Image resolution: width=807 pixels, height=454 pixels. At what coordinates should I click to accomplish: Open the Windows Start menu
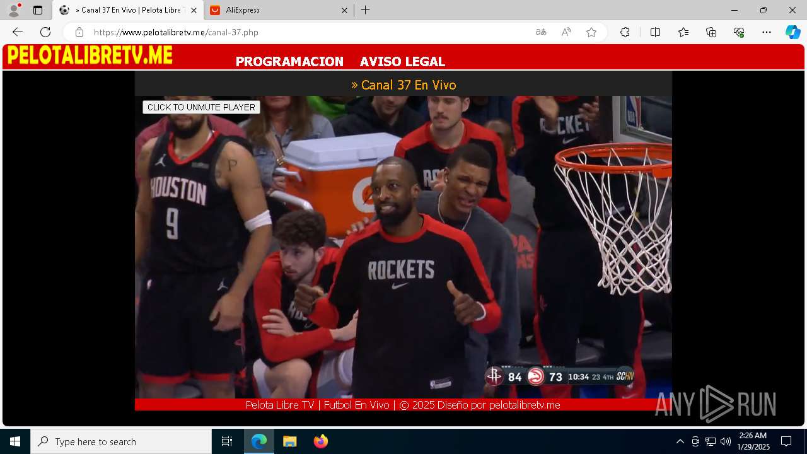[x=15, y=441]
